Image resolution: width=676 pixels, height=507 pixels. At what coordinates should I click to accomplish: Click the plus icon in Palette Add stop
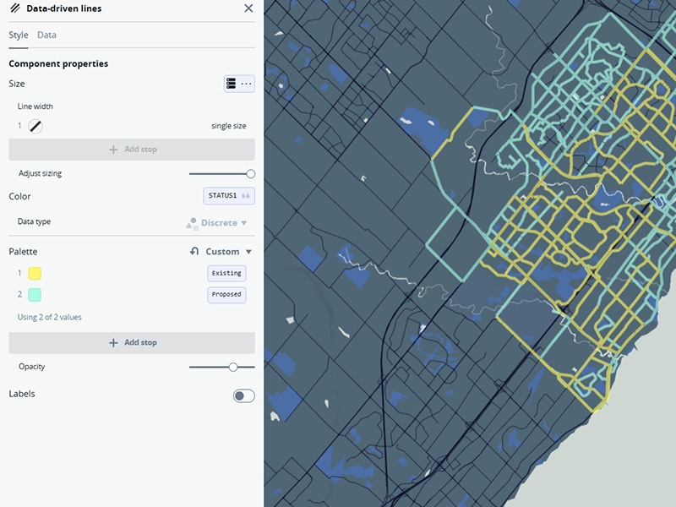click(113, 343)
